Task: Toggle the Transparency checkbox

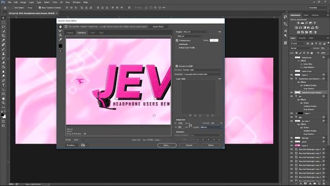Action: [x=177, y=40]
